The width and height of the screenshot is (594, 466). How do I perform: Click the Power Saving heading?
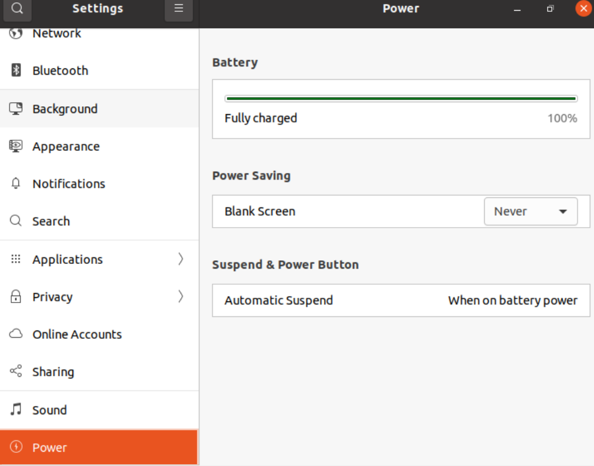point(251,175)
